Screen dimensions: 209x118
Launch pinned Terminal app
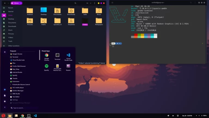(57, 57)
